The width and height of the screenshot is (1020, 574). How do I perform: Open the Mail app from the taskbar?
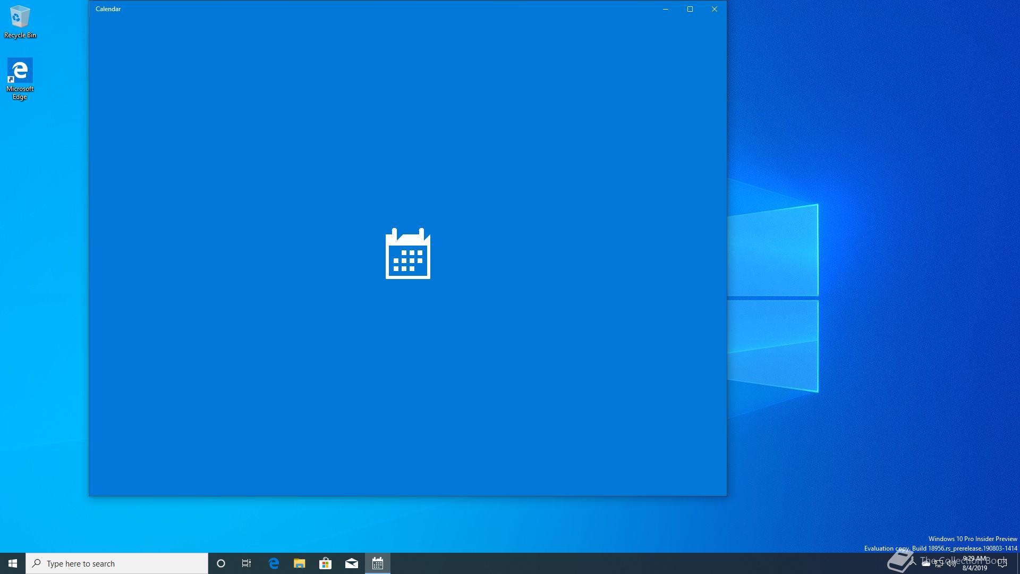pos(352,563)
